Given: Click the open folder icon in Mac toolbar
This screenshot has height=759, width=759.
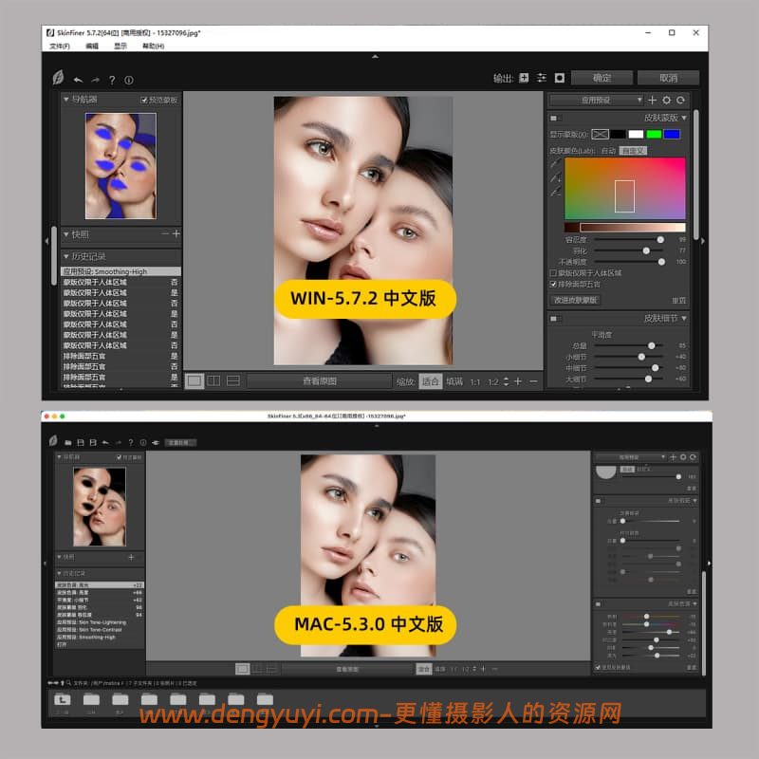Looking at the screenshot, I should coord(68,442).
